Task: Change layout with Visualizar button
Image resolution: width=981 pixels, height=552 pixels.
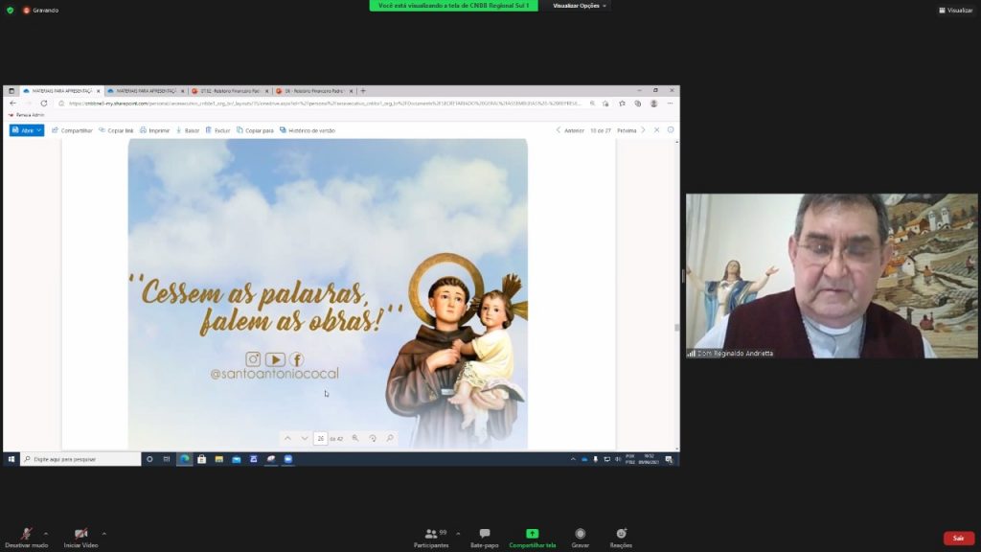Action: point(955,10)
